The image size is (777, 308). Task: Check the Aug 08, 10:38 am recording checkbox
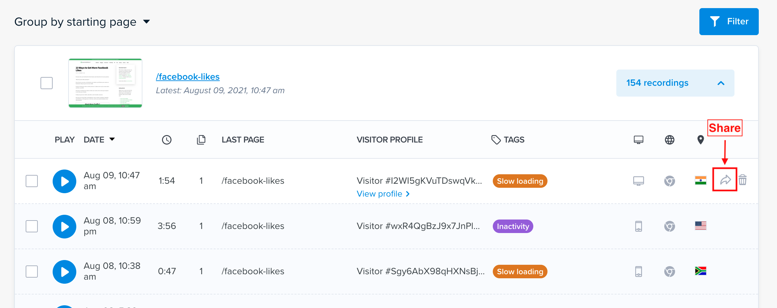click(32, 272)
